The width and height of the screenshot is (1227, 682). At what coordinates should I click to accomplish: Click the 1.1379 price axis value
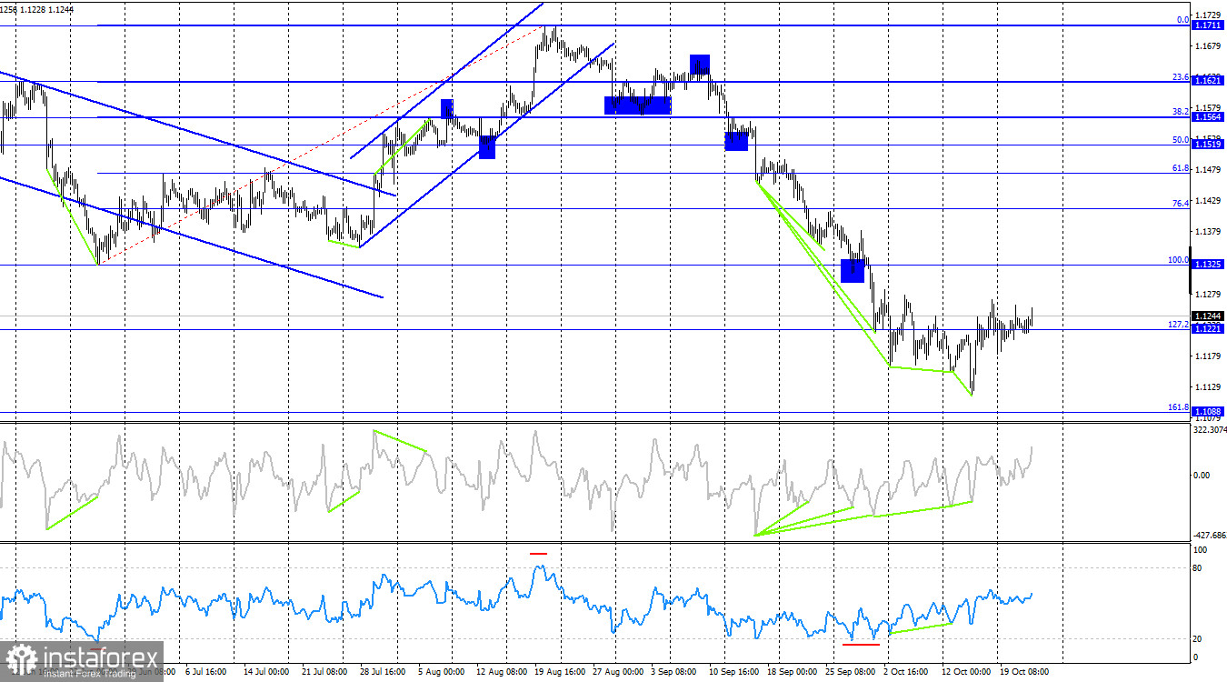tap(1208, 232)
